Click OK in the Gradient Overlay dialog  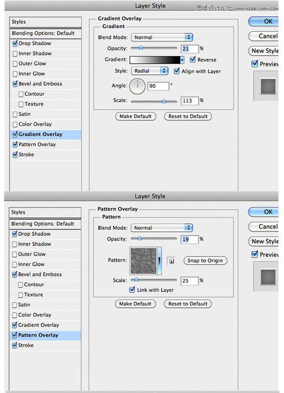[263, 22]
